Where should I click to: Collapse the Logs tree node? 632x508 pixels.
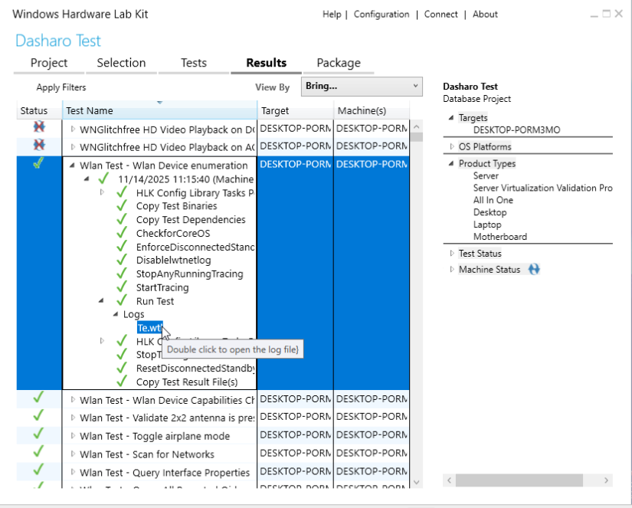pyautogui.click(x=115, y=314)
